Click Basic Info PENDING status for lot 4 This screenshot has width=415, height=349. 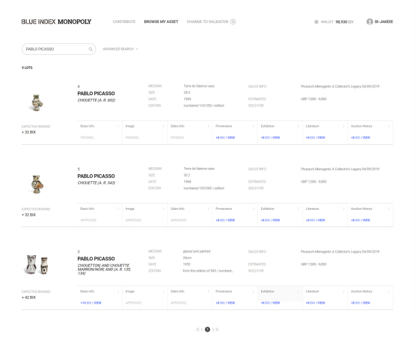click(x=87, y=137)
